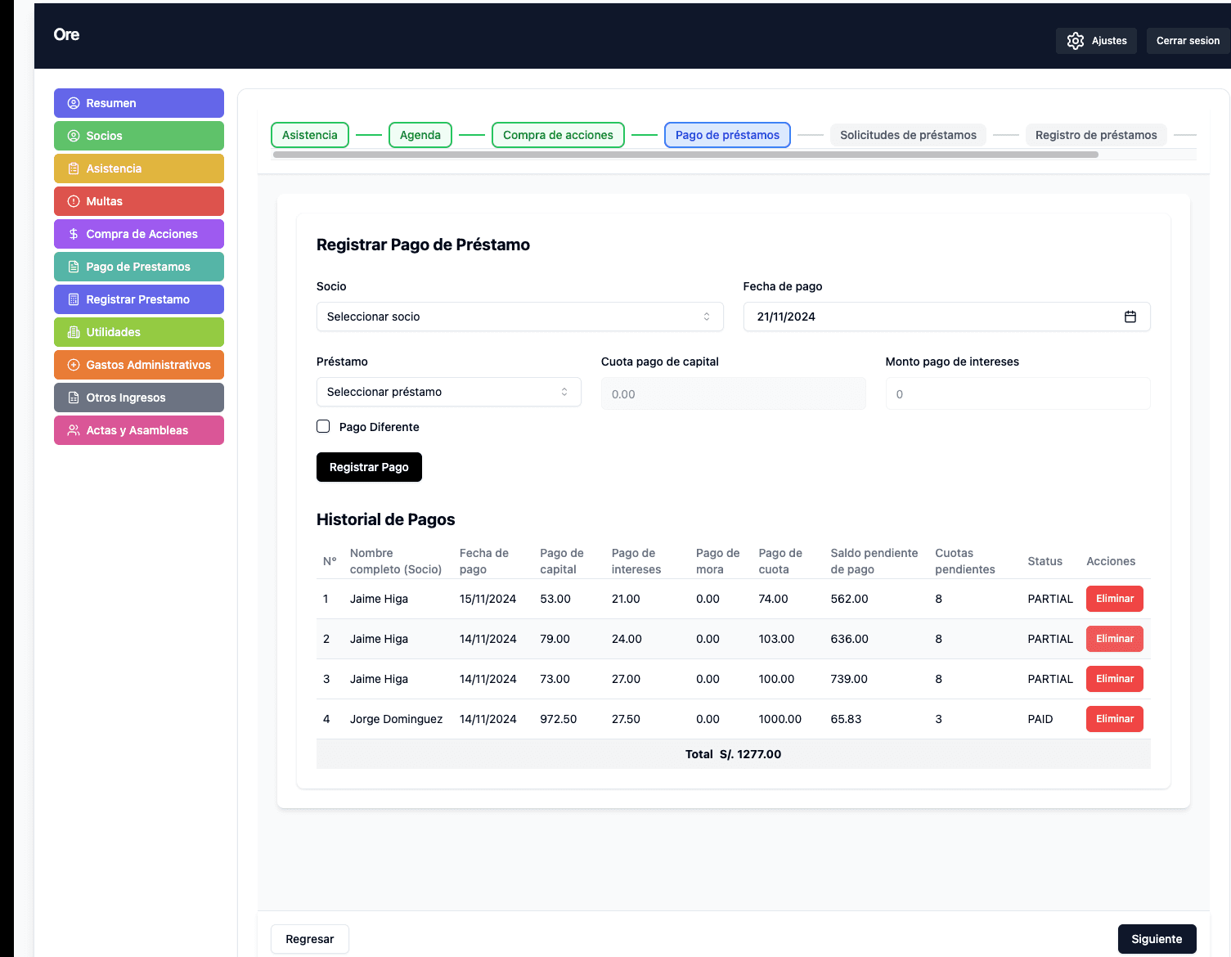Screen dimensions: 1231x957
Task: Toggle the Pago Diferente checkbox
Action: [323, 426]
